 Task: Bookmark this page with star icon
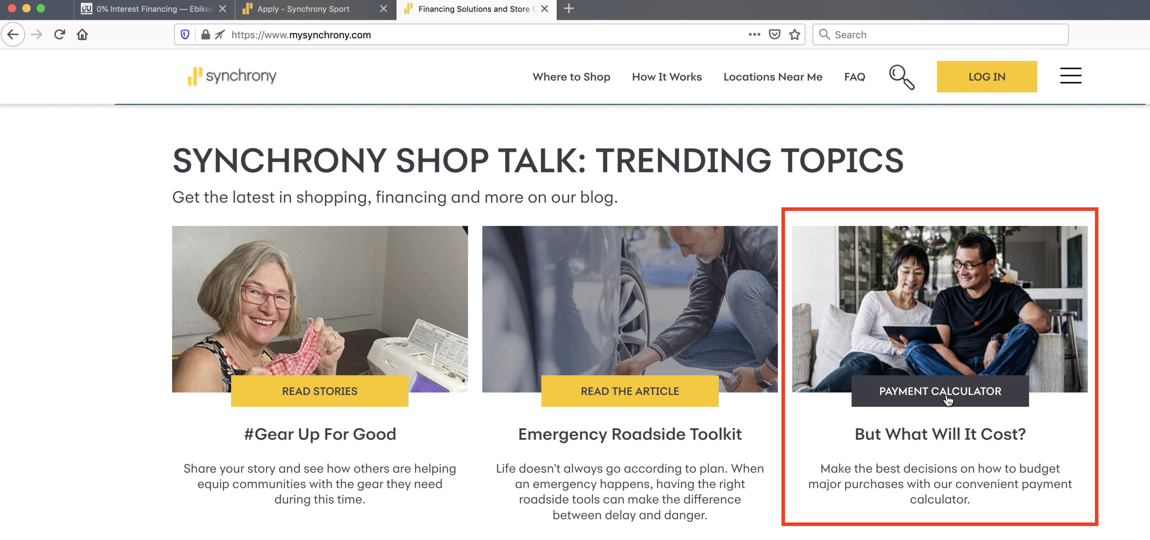794,35
